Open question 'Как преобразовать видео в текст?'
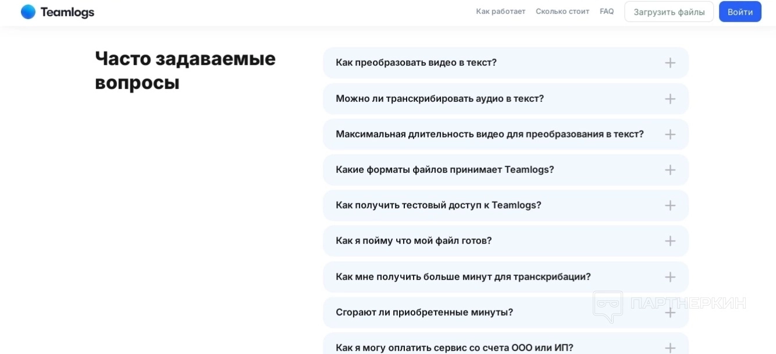 (x=506, y=63)
